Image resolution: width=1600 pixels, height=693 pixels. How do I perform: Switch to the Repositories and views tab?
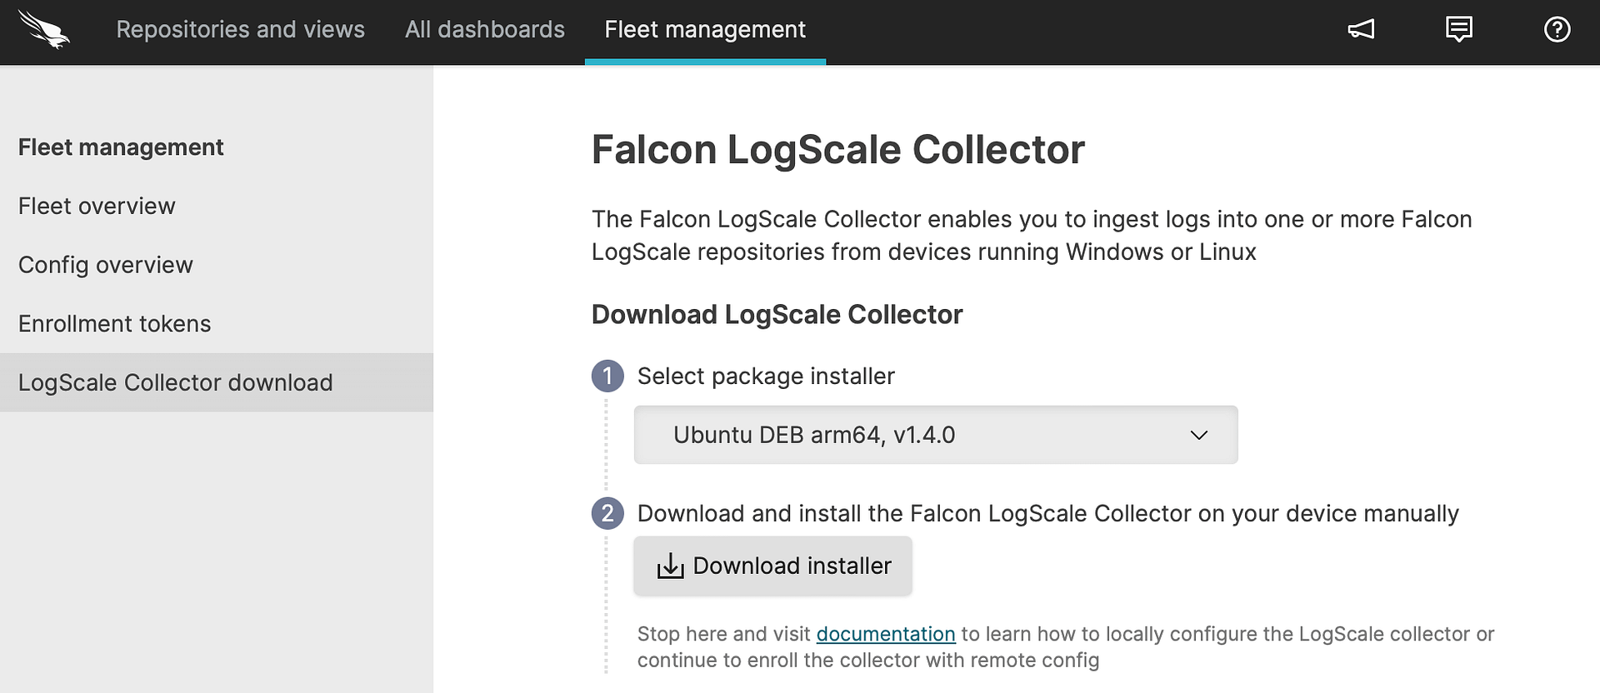240,29
